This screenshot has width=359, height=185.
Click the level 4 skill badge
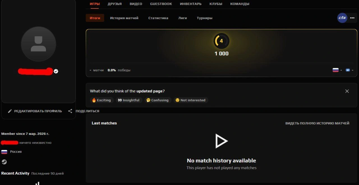click(x=222, y=41)
